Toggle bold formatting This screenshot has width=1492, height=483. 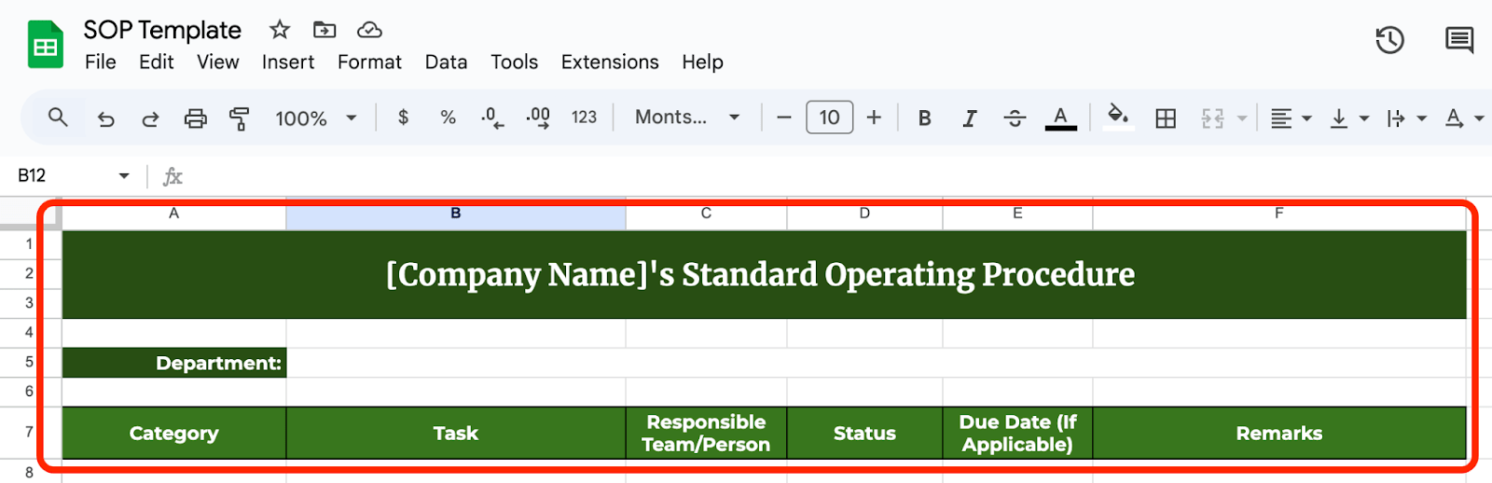[924, 118]
